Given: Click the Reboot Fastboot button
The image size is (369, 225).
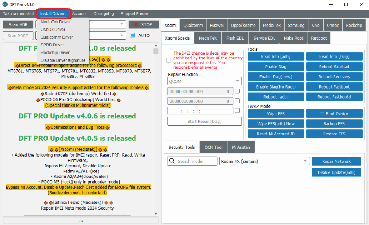Looking at the screenshot, I should pyautogui.click(x=334, y=87).
